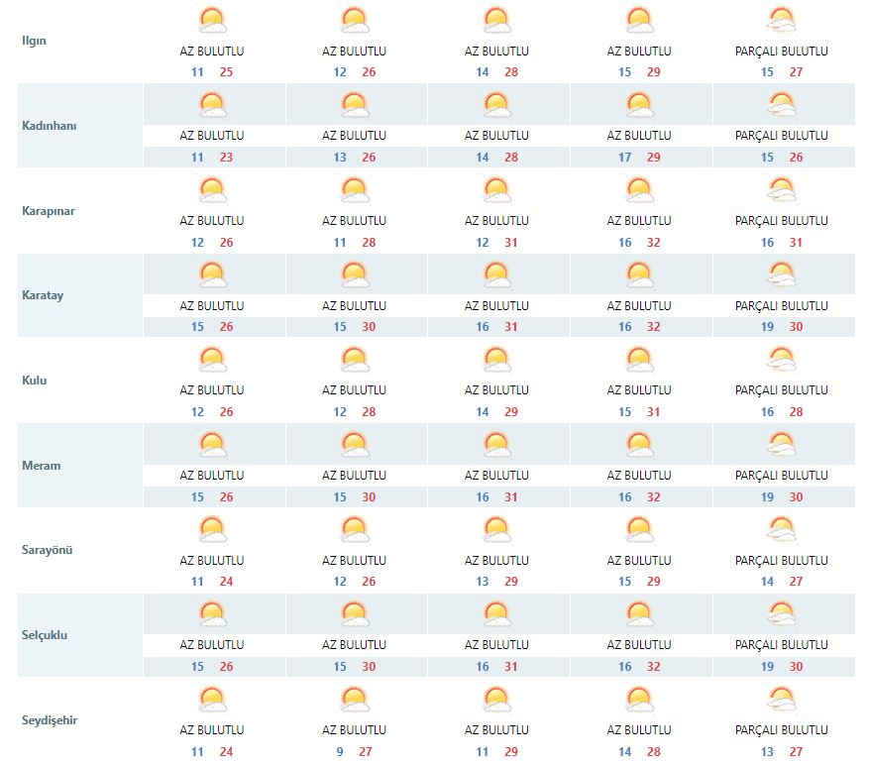This screenshot has width=869, height=763.
Task: Click the partly cloudy icon in Ilgın row
Action: click(x=782, y=21)
